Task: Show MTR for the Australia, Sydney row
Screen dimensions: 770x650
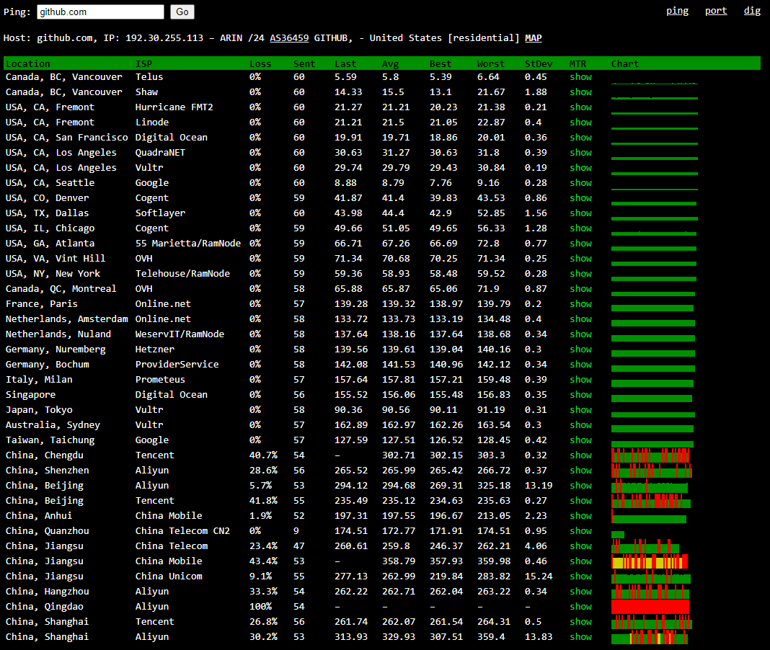Action: click(580, 425)
